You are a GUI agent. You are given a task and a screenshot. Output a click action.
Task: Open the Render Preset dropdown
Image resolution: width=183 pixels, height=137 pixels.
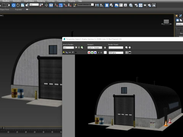coord(116,48)
